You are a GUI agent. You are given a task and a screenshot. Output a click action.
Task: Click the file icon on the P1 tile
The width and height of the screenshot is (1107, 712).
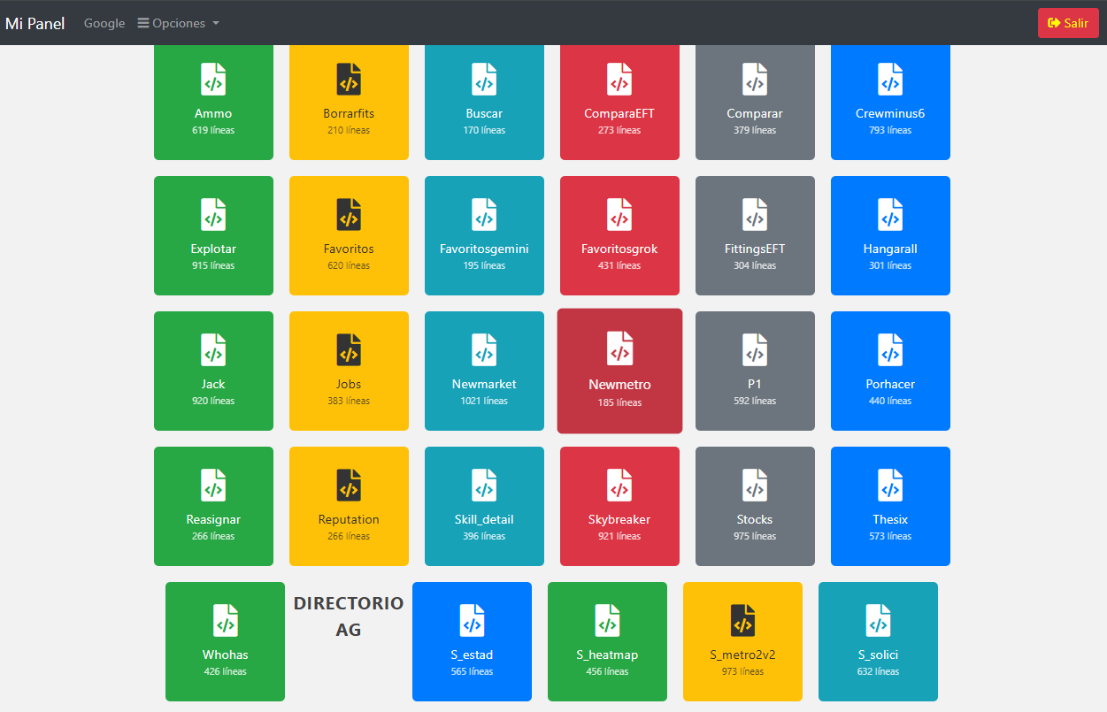point(755,350)
